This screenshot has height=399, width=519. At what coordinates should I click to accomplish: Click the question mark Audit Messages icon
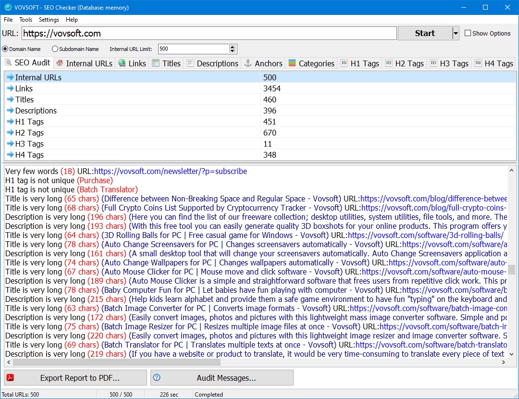coord(156,378)
